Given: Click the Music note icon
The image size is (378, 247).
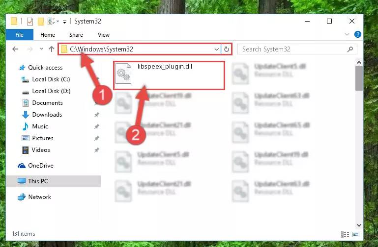Looking at the screenshot, I should [x=25, y=126].
